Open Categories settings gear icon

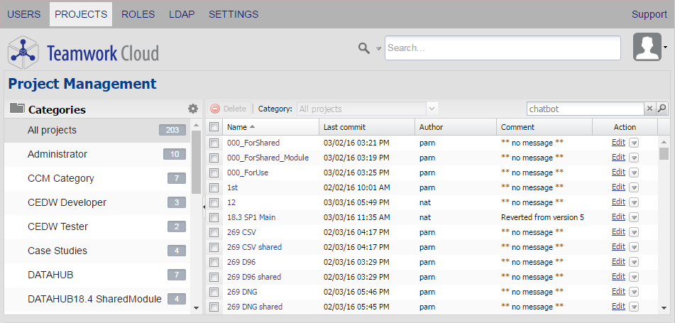click(x=193, y=109)
